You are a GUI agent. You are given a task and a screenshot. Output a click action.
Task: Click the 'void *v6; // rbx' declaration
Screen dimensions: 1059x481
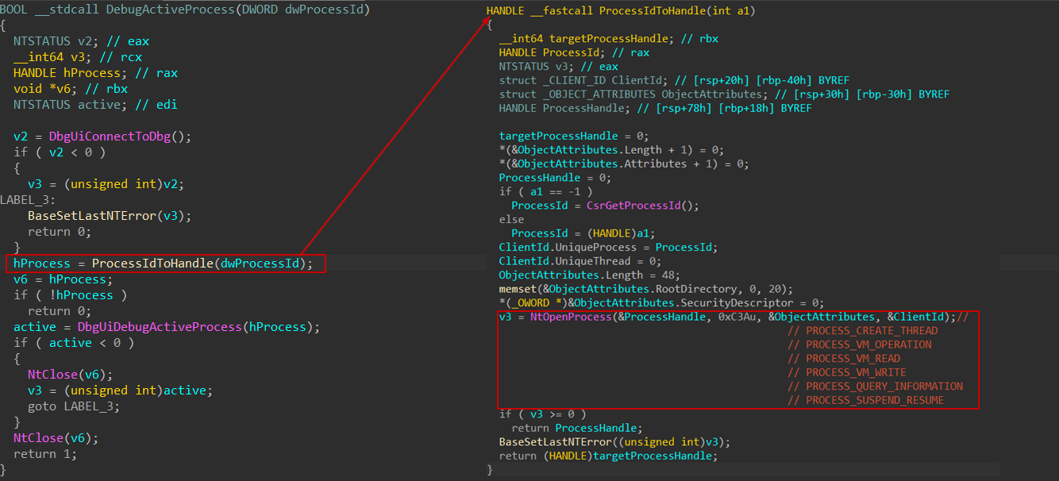(x=71, y=89)
